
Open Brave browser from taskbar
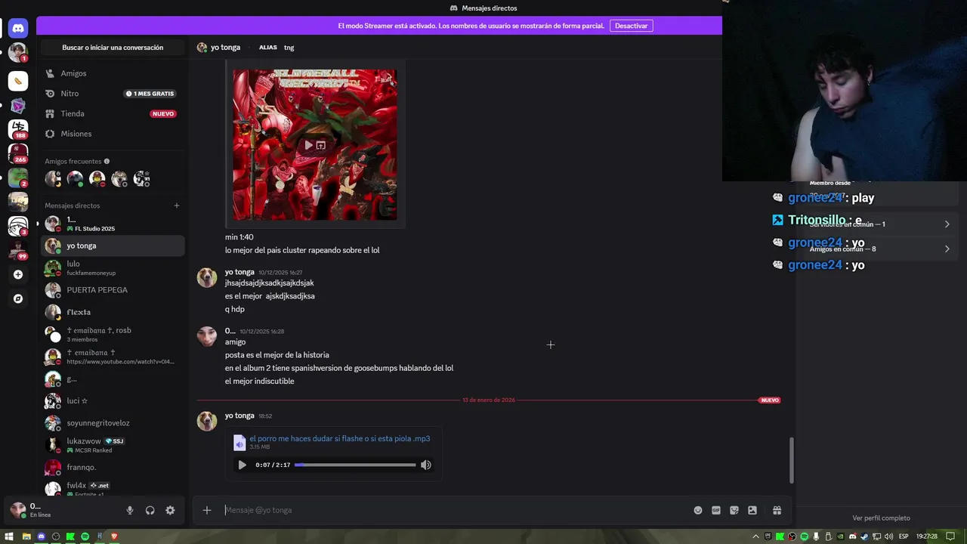114,536
